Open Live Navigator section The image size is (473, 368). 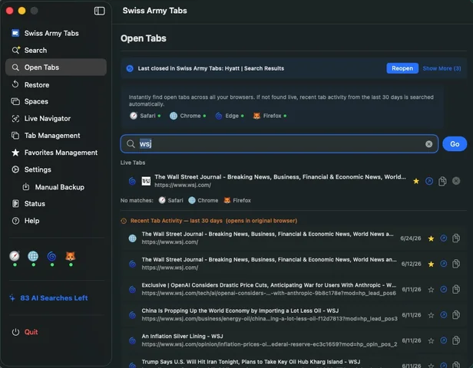[41, 119]
